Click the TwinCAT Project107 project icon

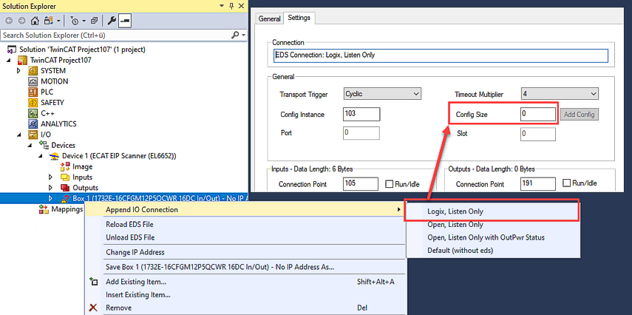(x=24, y=60)
